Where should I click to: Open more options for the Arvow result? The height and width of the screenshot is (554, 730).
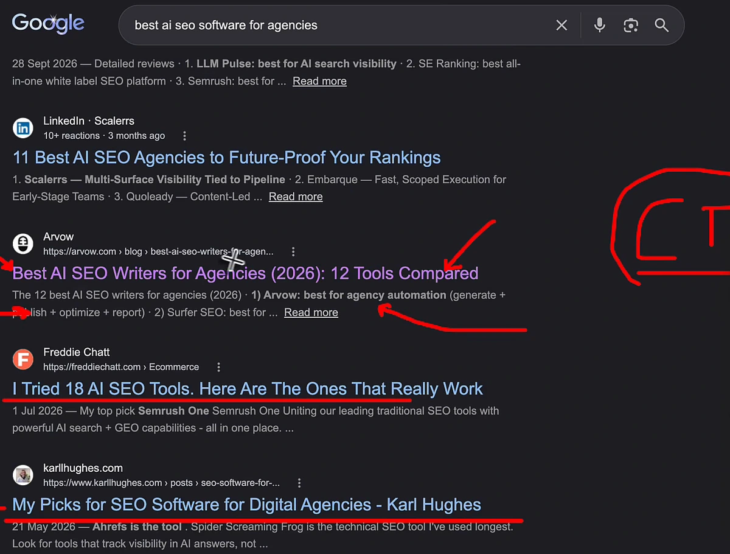point(293,251)
